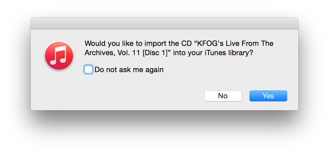Choose the white No button
Image resolution: width=329 pixels, height=154 pixels.
(223, 96)
